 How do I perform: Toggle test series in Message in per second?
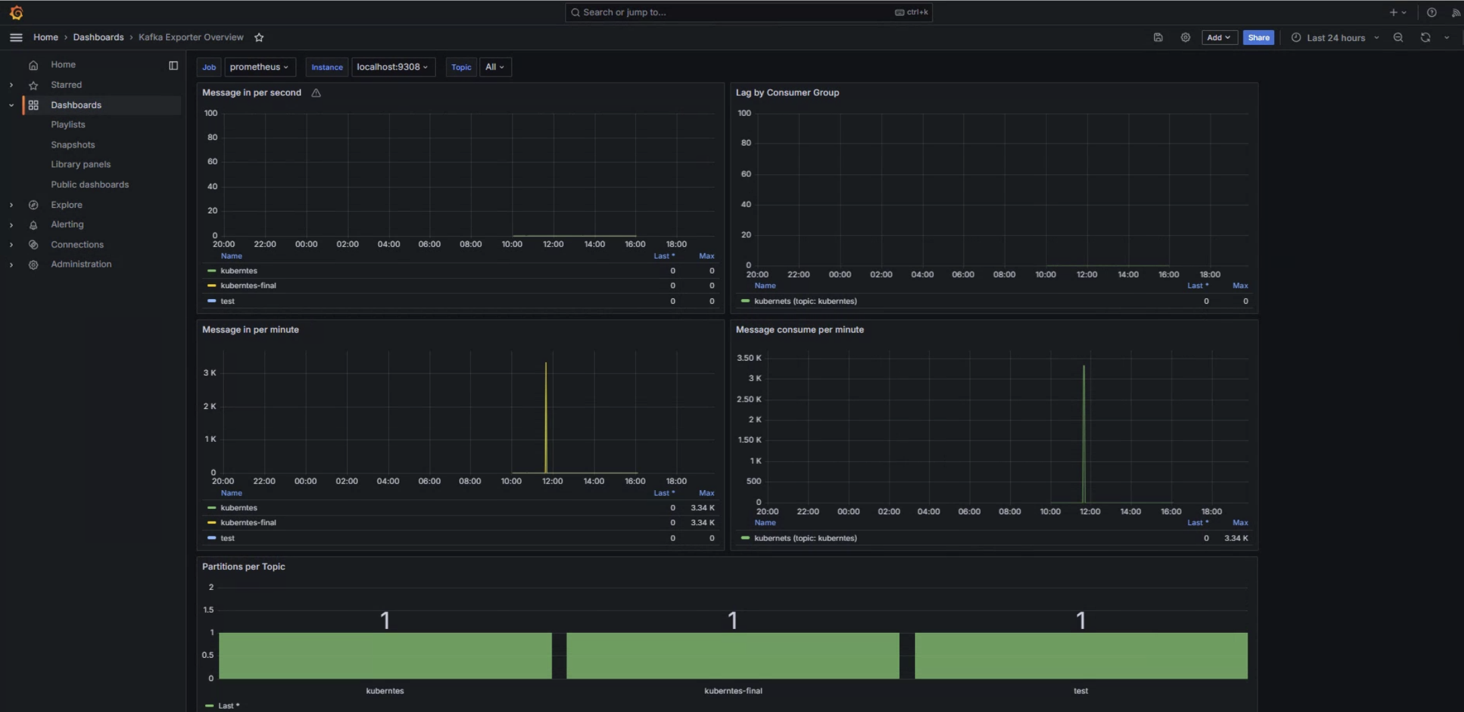(x=227, y=301)
